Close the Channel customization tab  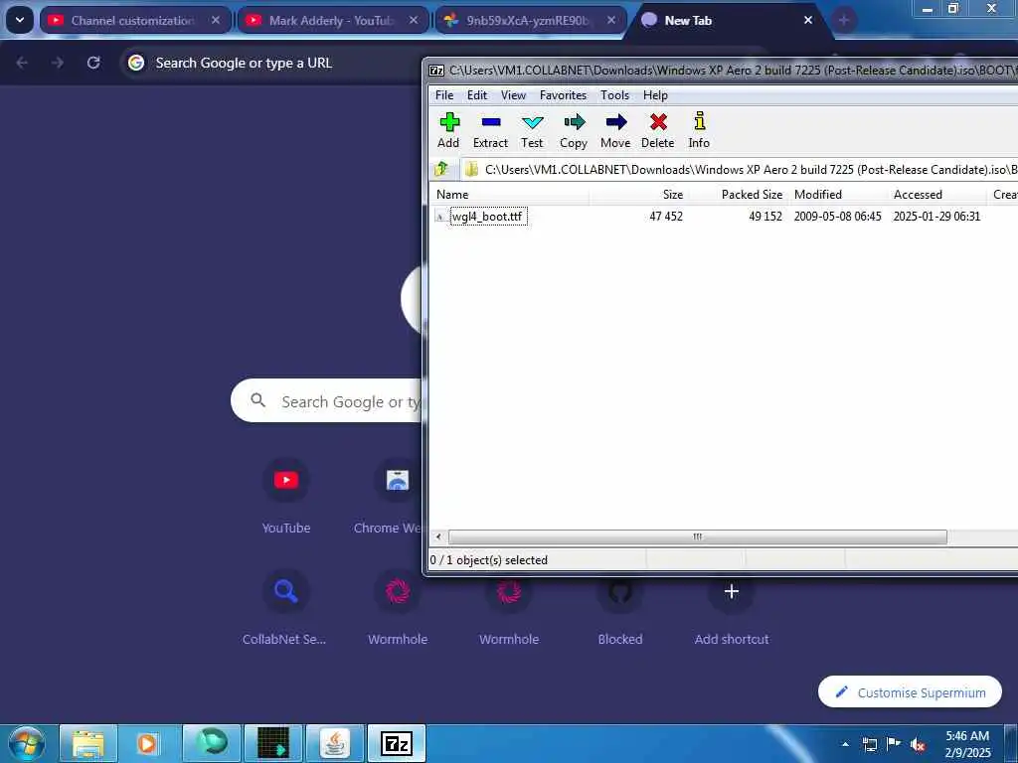[x=216, y=21]
